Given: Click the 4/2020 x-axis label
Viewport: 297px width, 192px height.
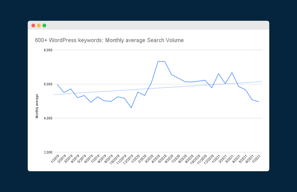Looking at the screenshot, I should click(x=156, y=159).
